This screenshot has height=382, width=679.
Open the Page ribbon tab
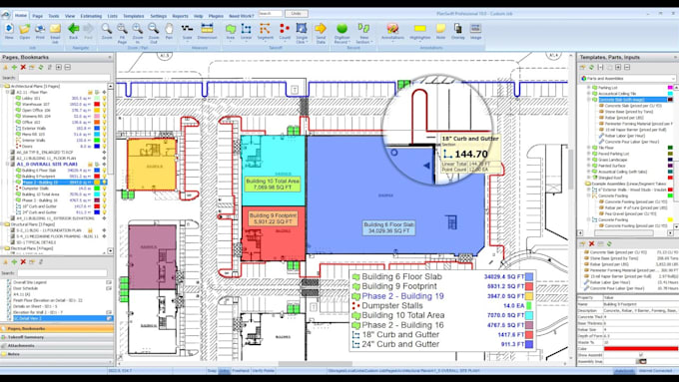tap(38, 16)
